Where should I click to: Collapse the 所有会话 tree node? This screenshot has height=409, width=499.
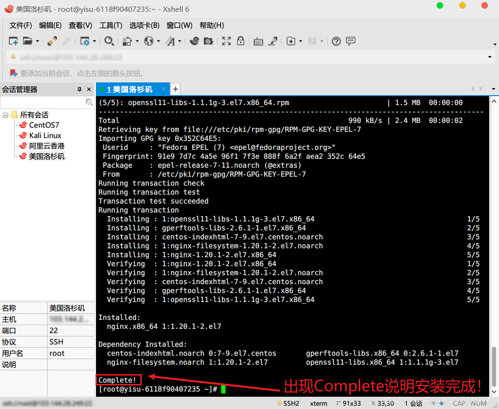pos(5,115)
